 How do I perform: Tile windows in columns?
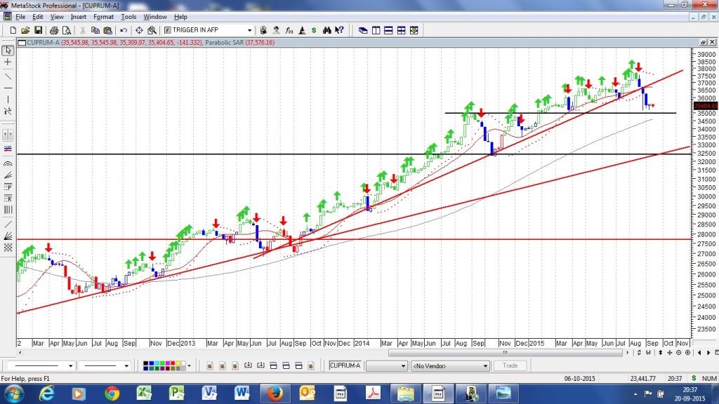376,30
